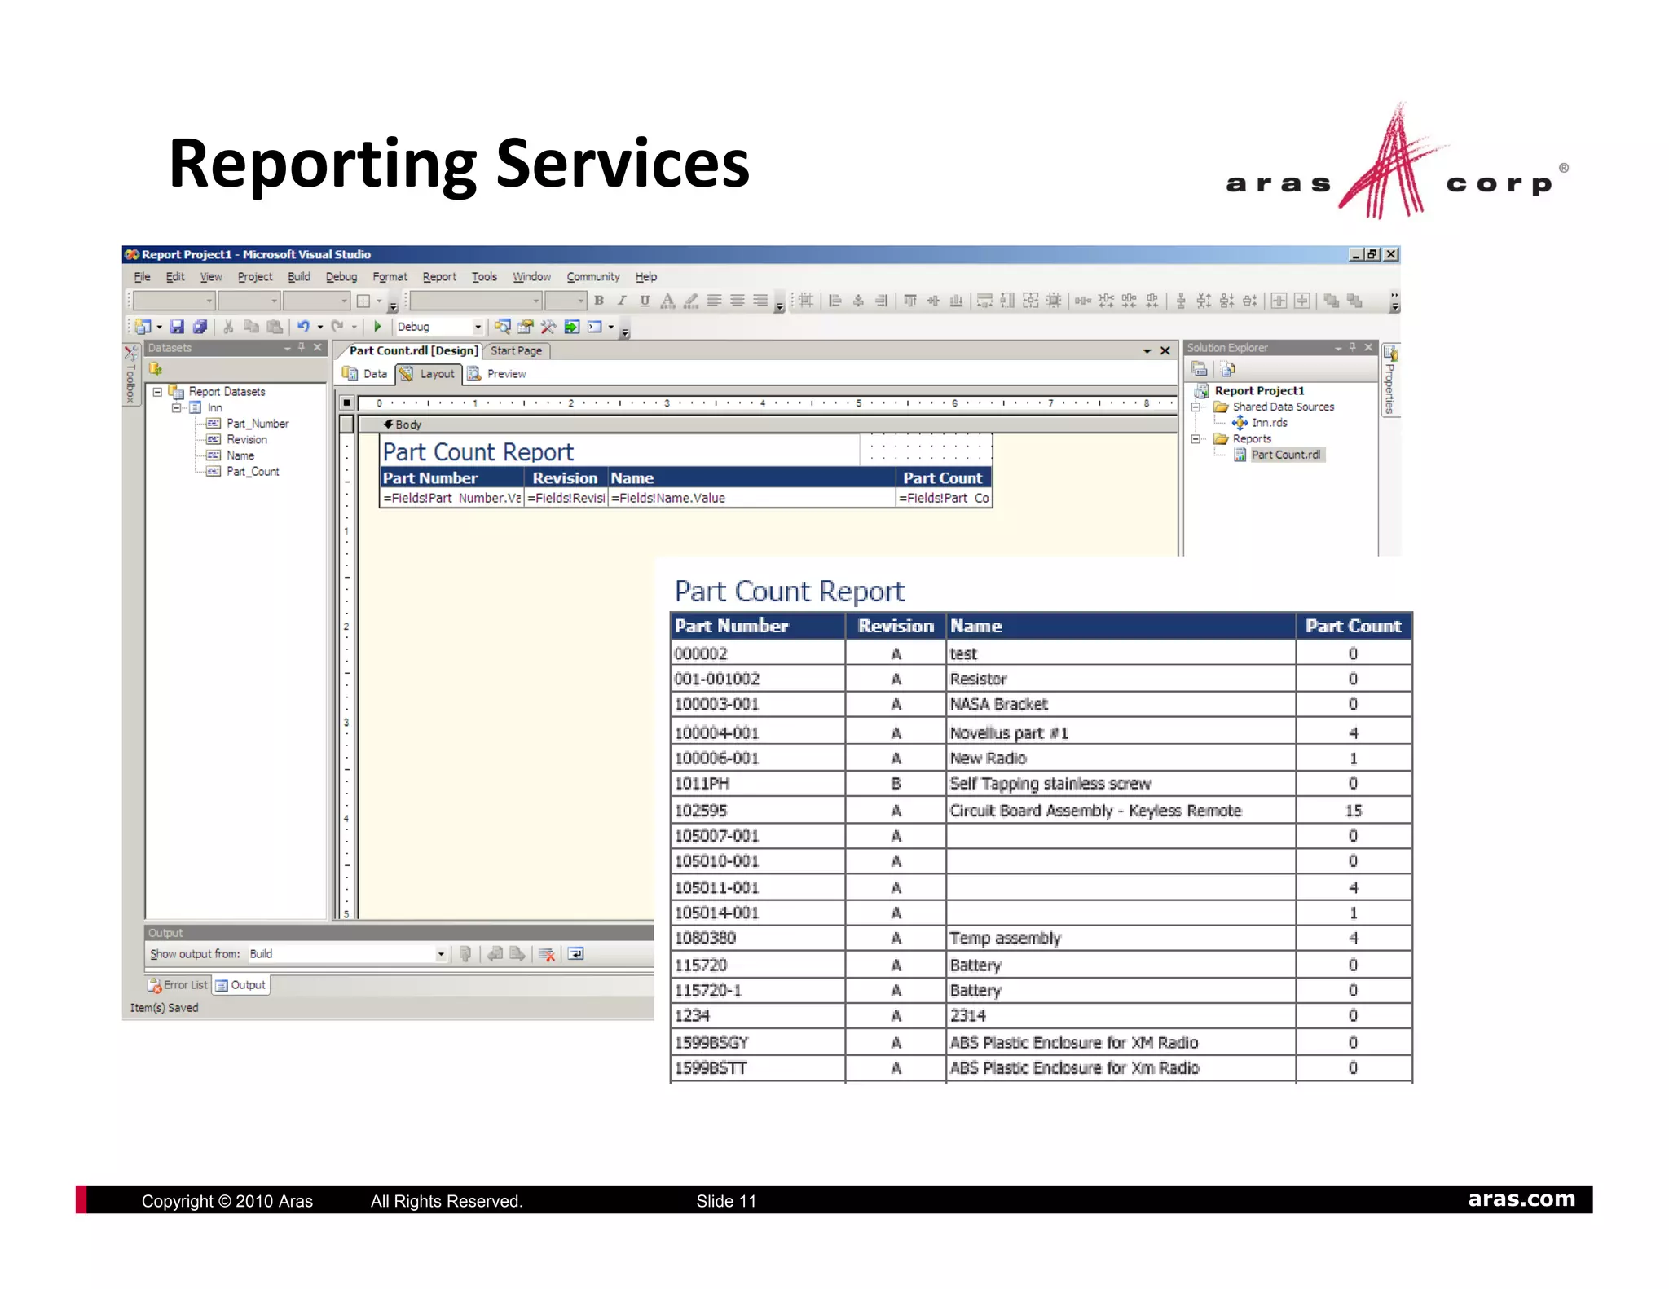
Task: Expand the Toolbox side tab
Action: 130,376
